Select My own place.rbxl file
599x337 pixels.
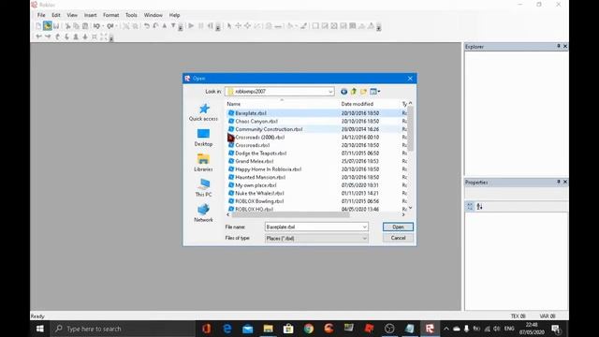(x=256, y=185)
